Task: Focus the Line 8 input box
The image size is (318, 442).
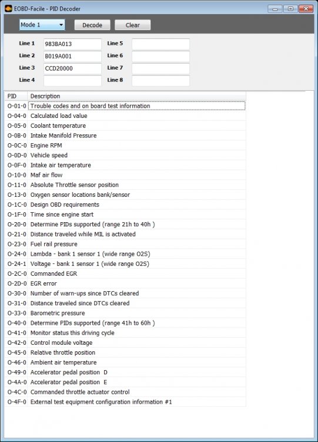Action: coord(161,81)
